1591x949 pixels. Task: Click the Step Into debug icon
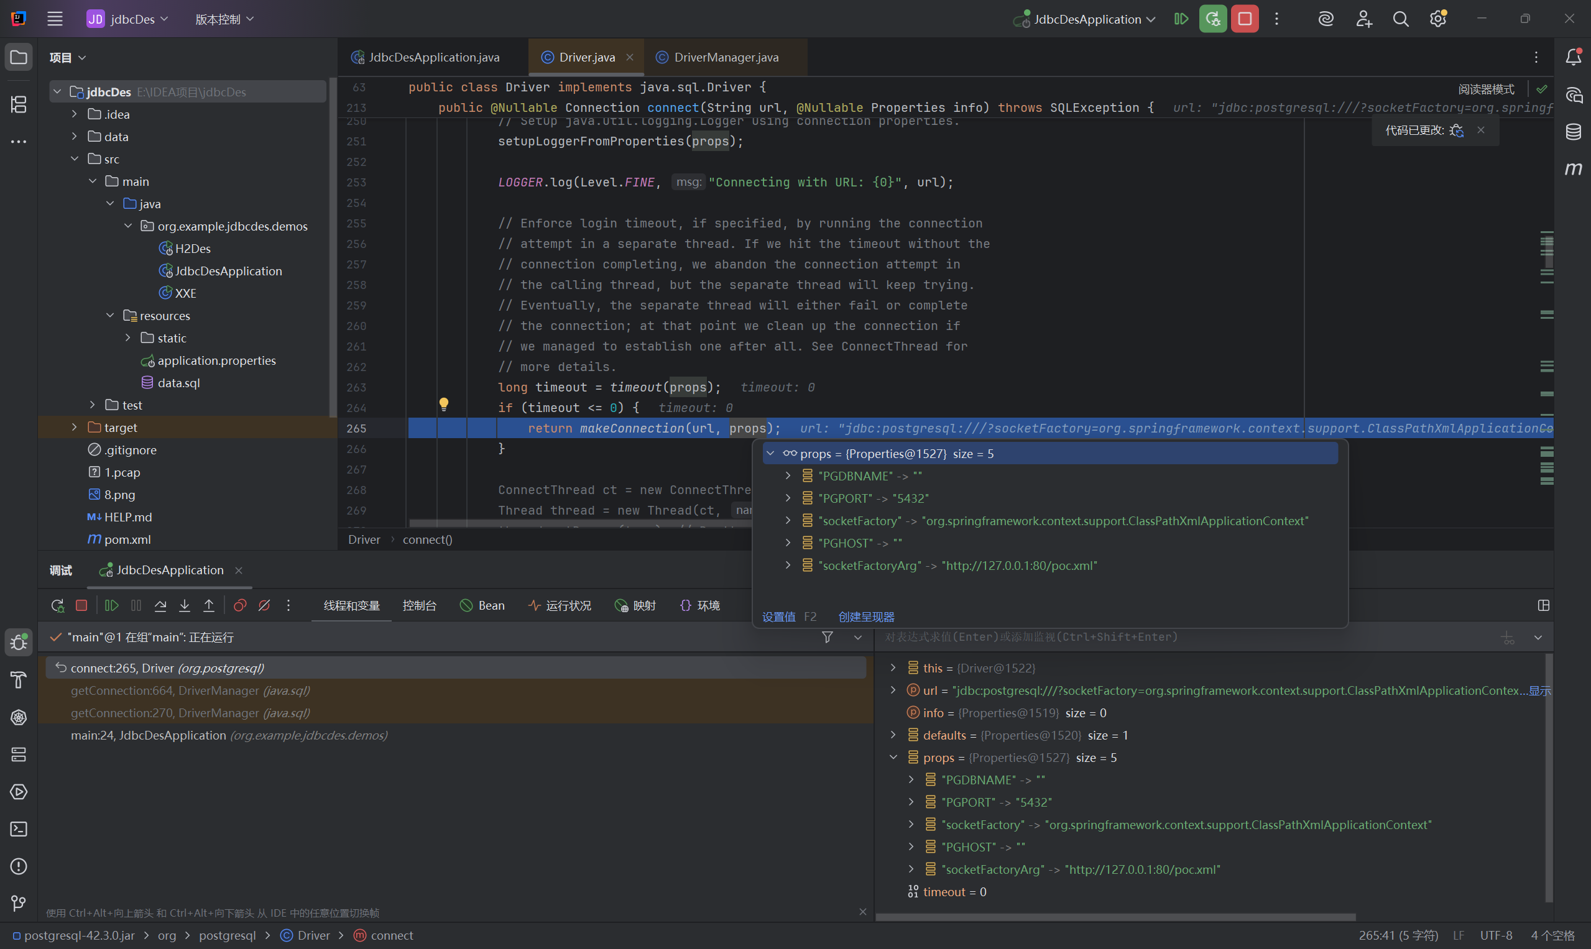point(184,605)
